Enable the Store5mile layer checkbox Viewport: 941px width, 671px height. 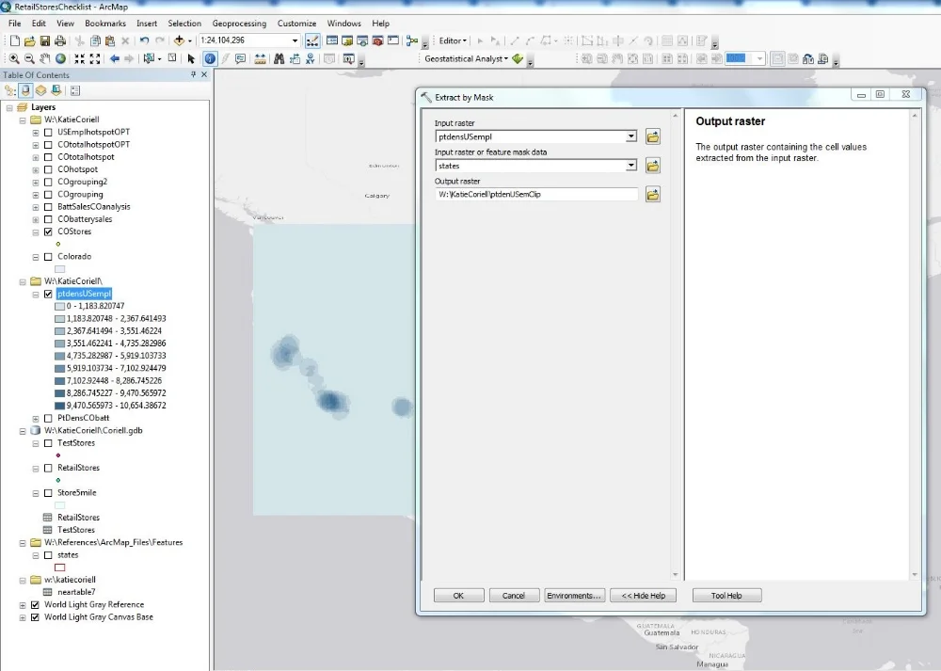pyautogui.click(x=48, y=493)
